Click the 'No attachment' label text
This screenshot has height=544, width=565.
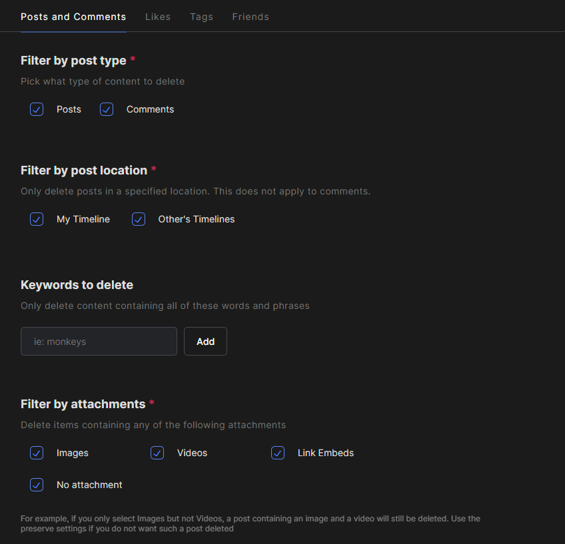coord(89,485)
